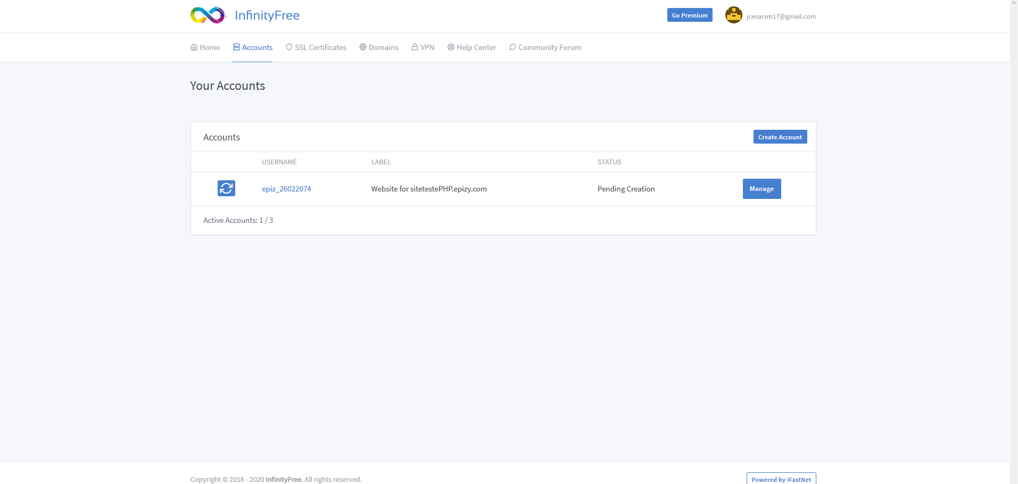1018x484 pixels.
Task: Select the Home icon in navigation
Action: pos(194,47)
